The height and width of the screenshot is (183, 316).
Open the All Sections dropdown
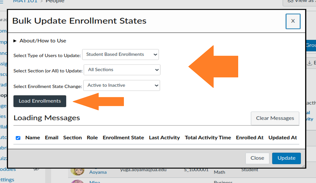pyautogui.click(x=122, y=70)
